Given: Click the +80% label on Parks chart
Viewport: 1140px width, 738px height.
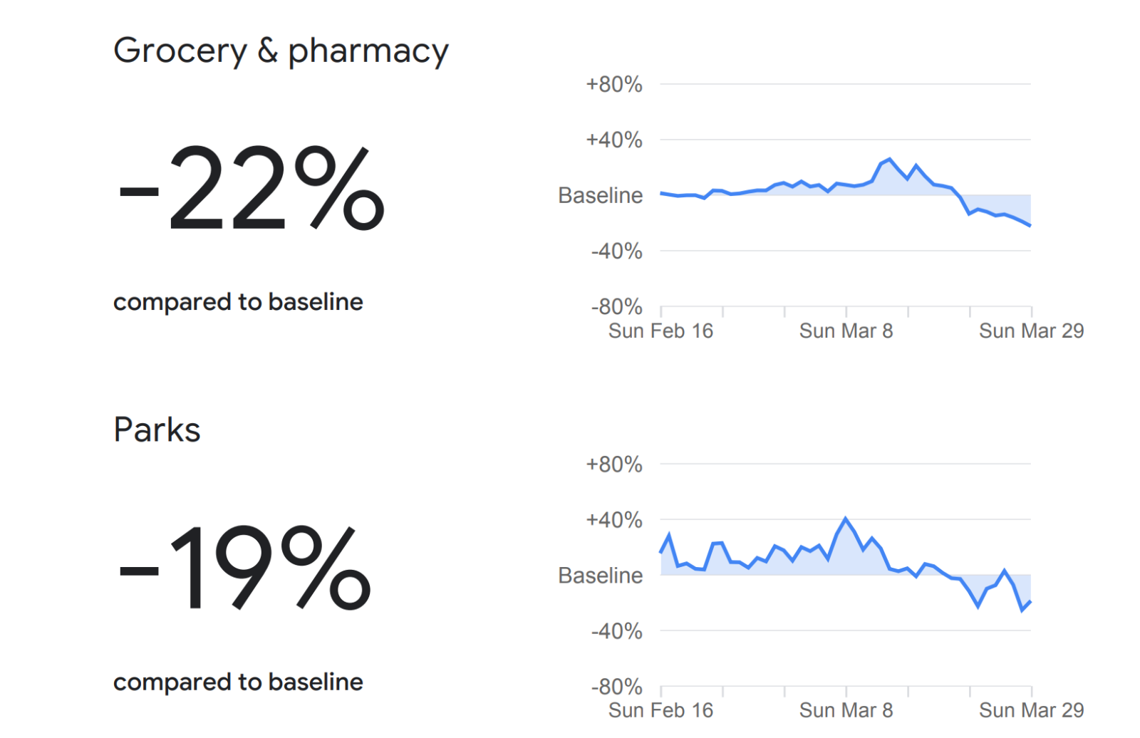Looking at the screenshot, I should (613, 465).
